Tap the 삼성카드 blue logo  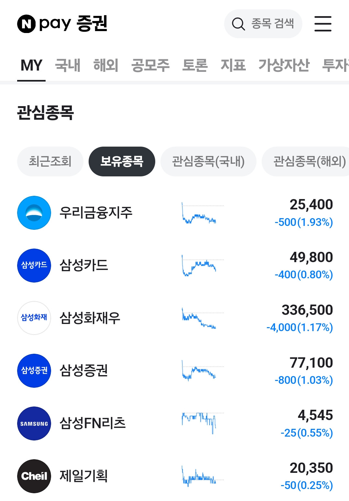point(34,265)
